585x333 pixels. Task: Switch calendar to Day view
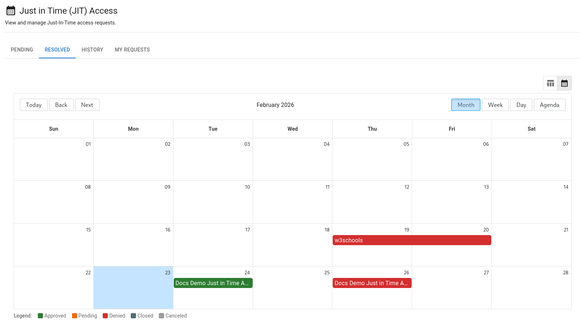(521, 105)
